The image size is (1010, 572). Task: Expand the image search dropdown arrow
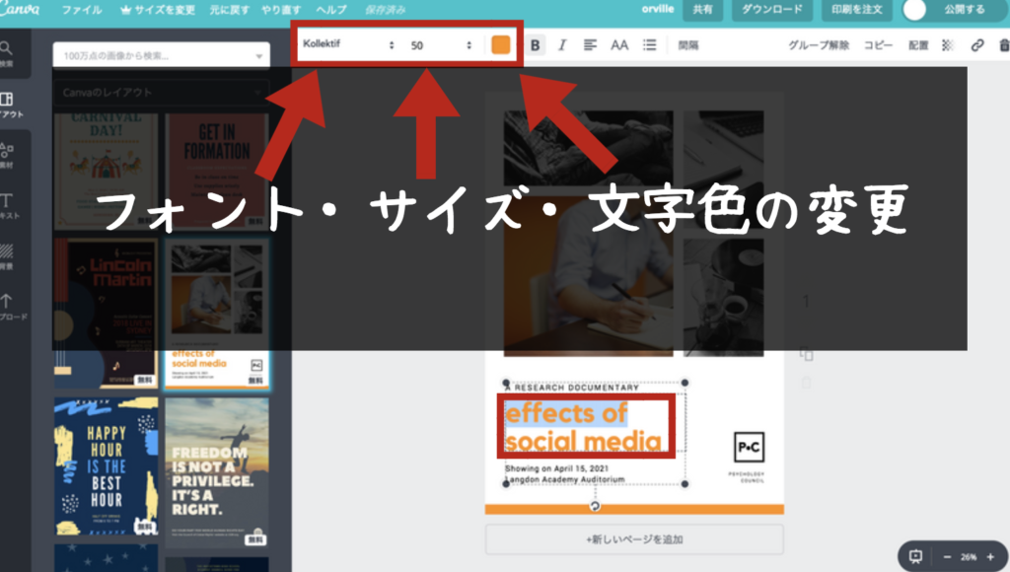click(x=259, y=56)
